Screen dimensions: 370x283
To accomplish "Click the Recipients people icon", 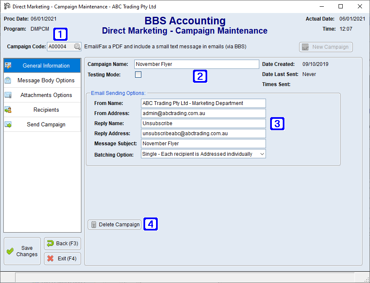I will (x=8, y=110).
